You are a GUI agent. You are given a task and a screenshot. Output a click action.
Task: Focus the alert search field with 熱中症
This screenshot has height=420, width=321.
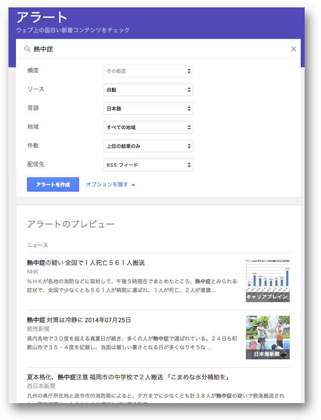tap(158, 49)
